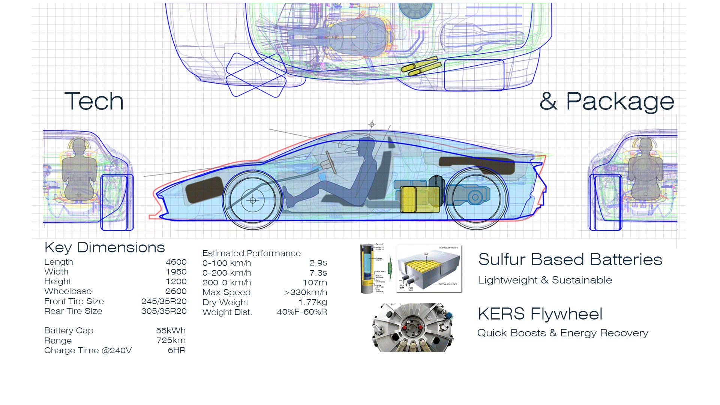The image size is (720, 405).
Task: Click the Max Speed '>330km/h' value
Action: pyautogui.click(x=306, y=292)
